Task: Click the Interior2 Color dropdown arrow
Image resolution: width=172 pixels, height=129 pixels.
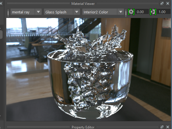Action: (121, 12)
